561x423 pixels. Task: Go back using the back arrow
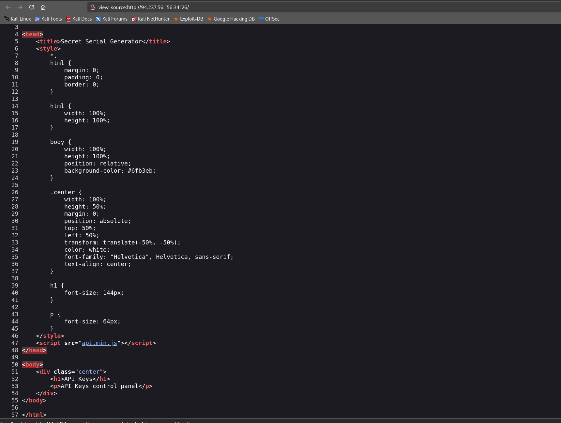click(8, 7)
